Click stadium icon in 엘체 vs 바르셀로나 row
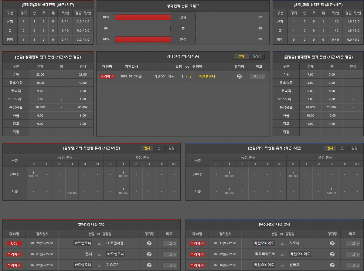 pyautogui.click(x=149, y=254)
